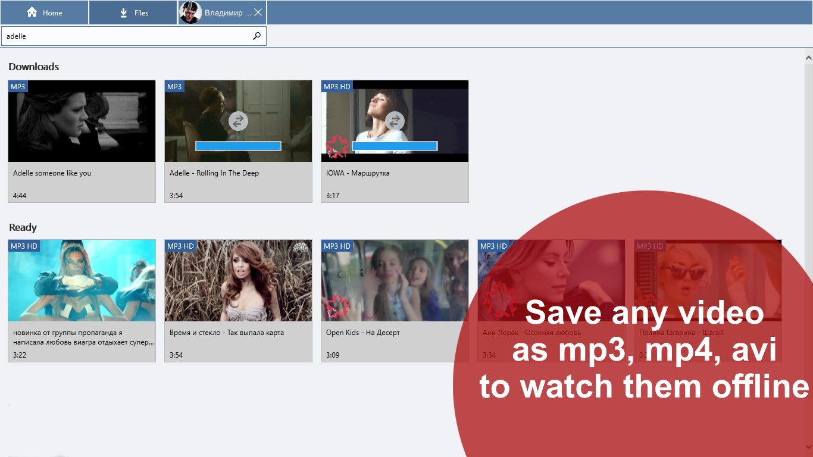Click convert arrows icon on IOWA Маршрутка
This screenshot has height=457, width=813.
tap(395, 121)
